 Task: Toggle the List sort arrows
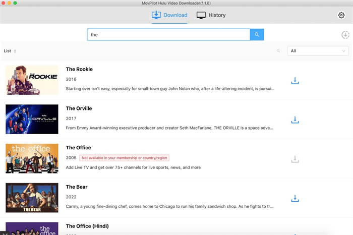click(x=15, y=51)
